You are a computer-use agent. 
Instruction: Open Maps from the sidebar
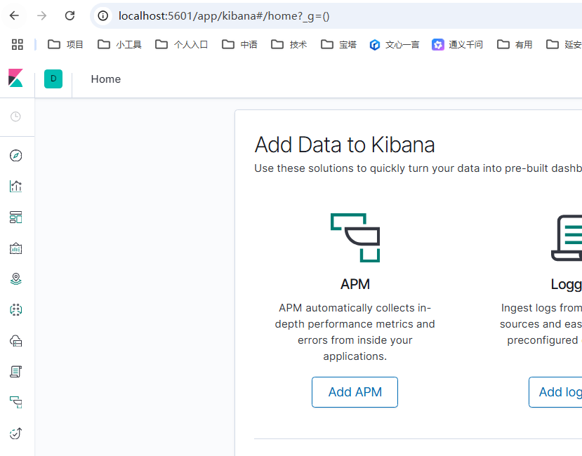click(x=16, y=279)
